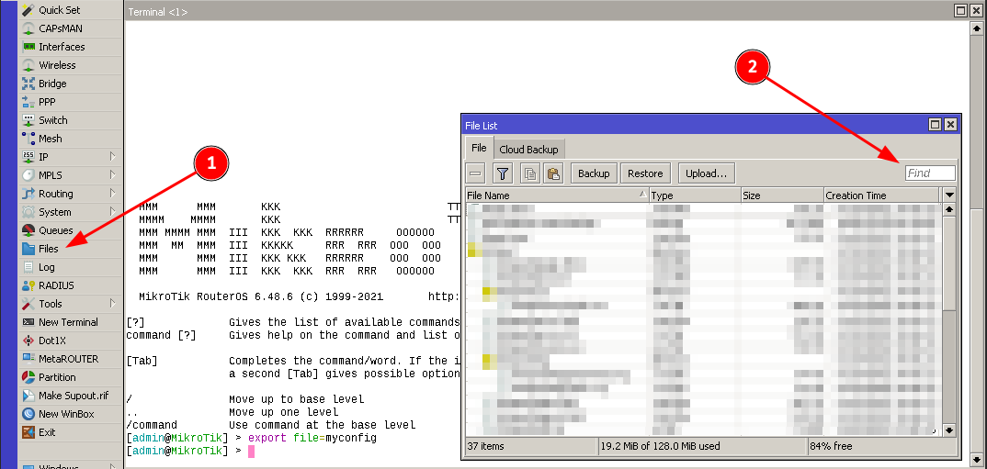
Task: Close the File List window
Action: tap(950, 125)
